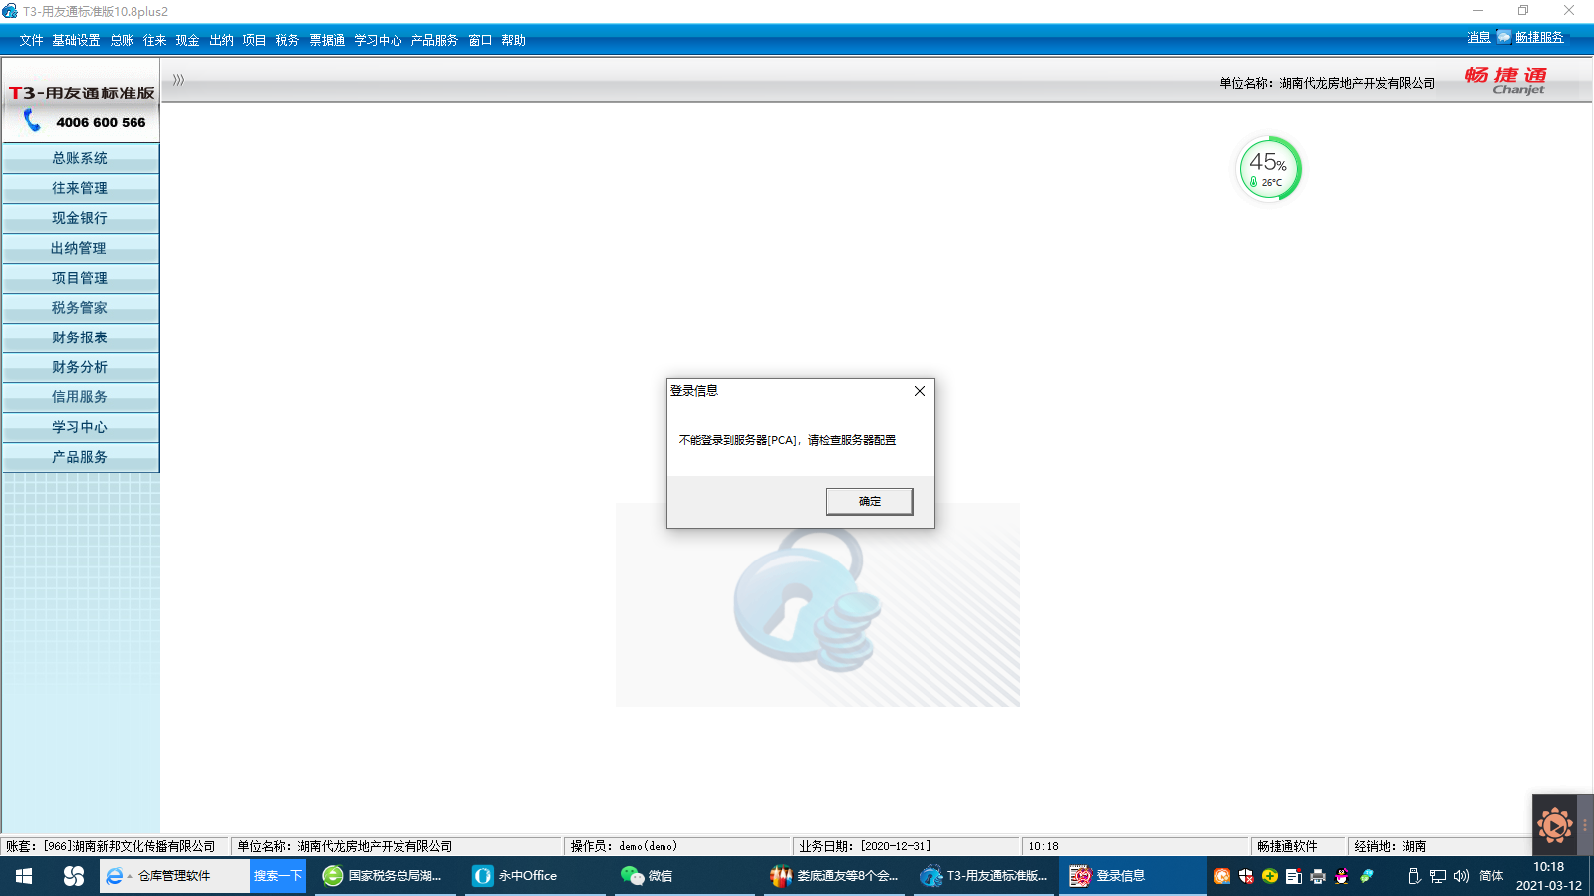Click the chat bubble icon beside 畅捷服务
Viewport: 1594px width, 896px height.
coord(1503,37)
